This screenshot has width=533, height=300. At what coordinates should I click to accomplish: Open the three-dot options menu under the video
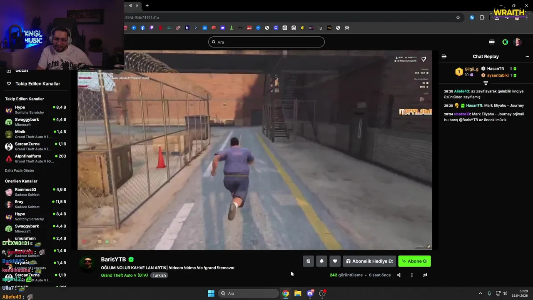click(x=412, y=275)
